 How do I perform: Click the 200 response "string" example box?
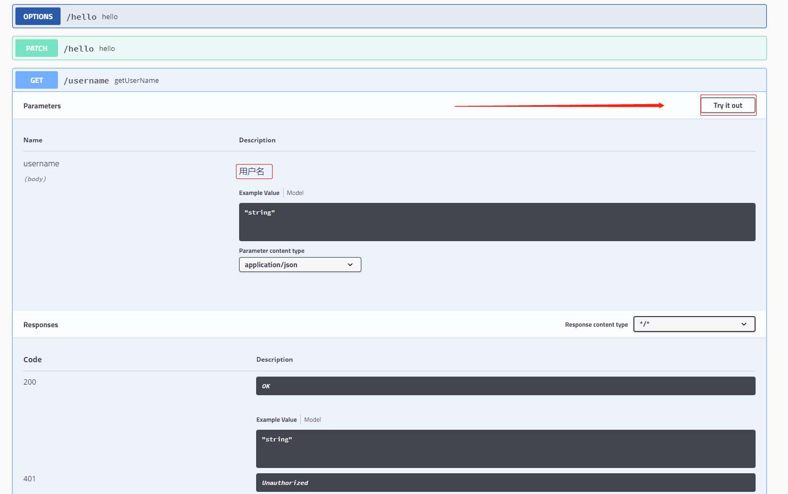tap(505, 449)
